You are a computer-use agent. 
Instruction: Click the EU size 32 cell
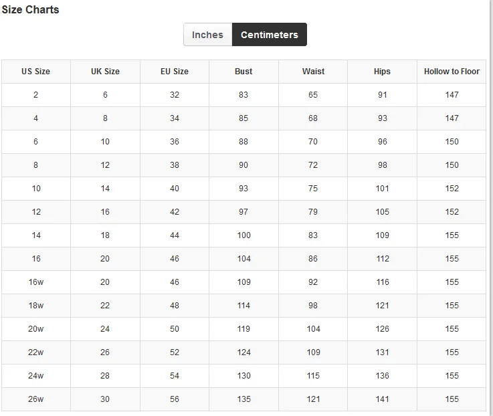point(175,95)
